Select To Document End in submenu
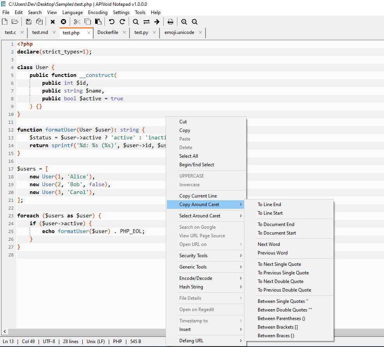The height and width of the screenshot is (347, 384). coord(289,224)
